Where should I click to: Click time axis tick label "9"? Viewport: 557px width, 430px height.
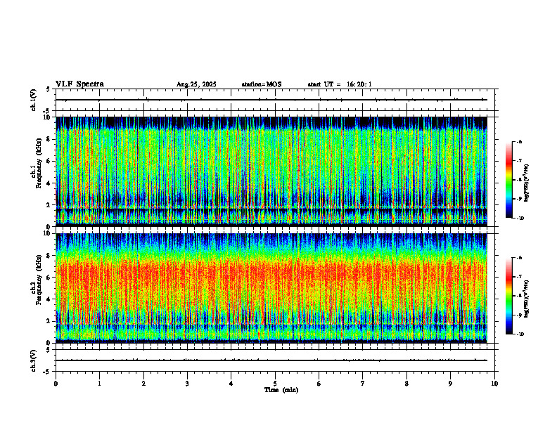tap(450, 384)
